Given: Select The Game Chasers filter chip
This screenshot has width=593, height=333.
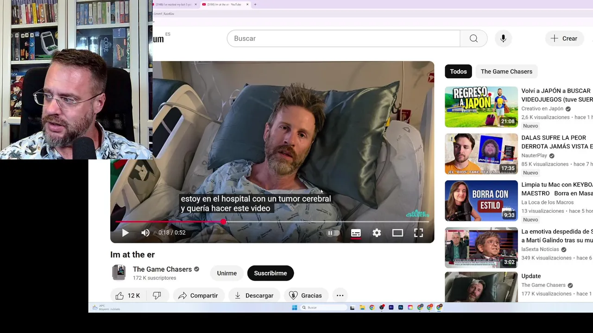Looking at the screenshot, I should pos(506,71).
